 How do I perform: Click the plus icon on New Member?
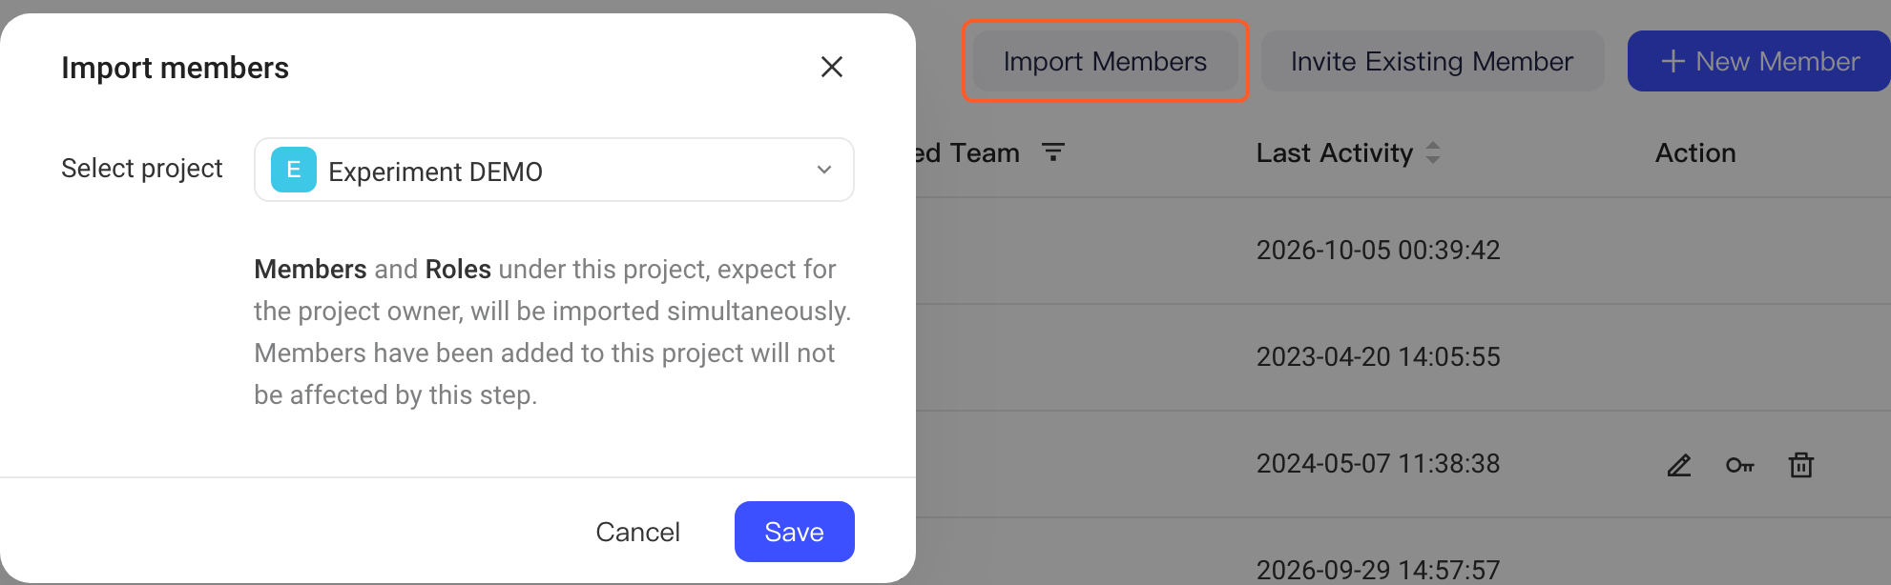point(1673,62)
